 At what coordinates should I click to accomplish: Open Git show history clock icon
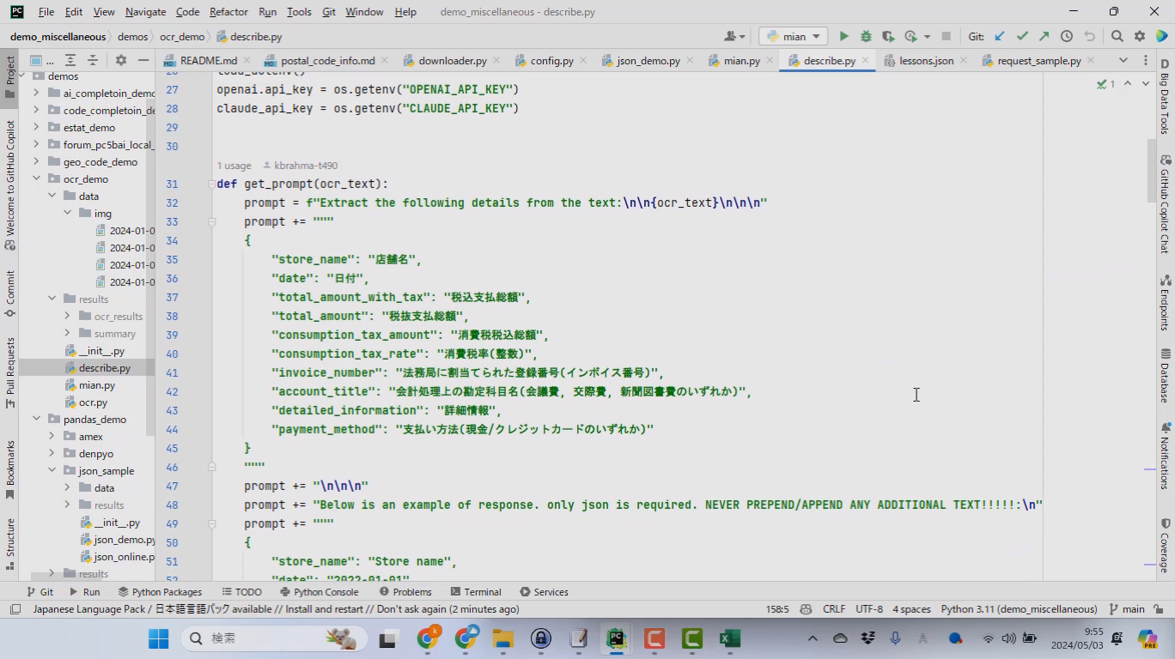[x=1067, y=37]
